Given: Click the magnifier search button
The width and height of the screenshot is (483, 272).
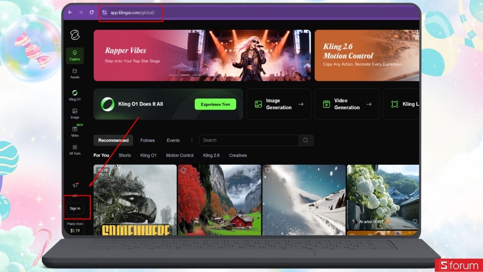Looking at the screenshot, I should click(x=305, y=140).
